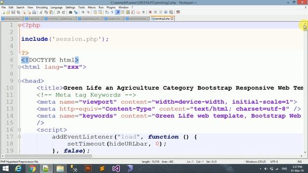Viewport: 308px width, 173px height.
Task: Open the Replace dialog from toolbar
Action: click(x=76, y=12)
